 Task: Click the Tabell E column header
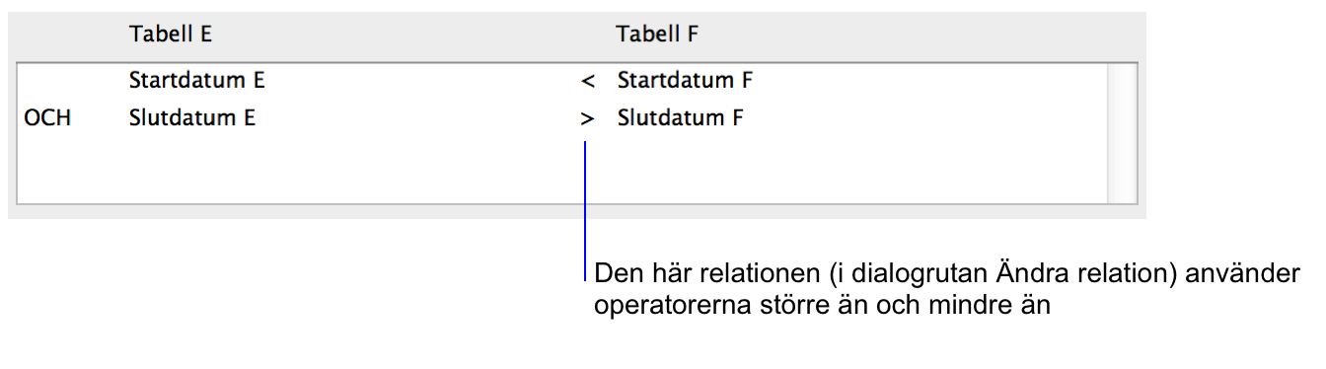point(171,35)
